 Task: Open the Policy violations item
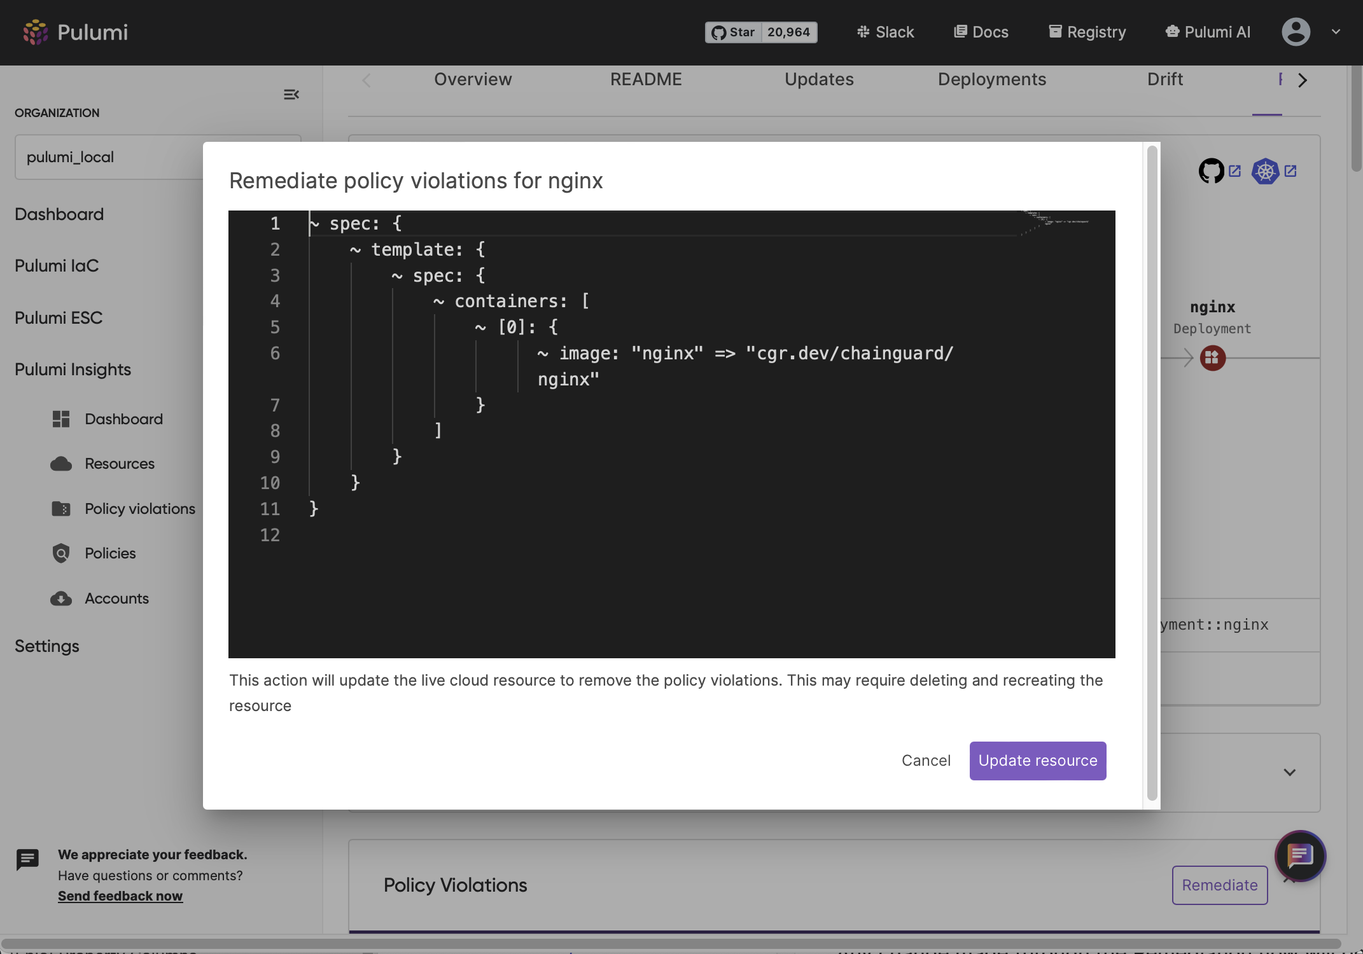[x=140, y=509]
